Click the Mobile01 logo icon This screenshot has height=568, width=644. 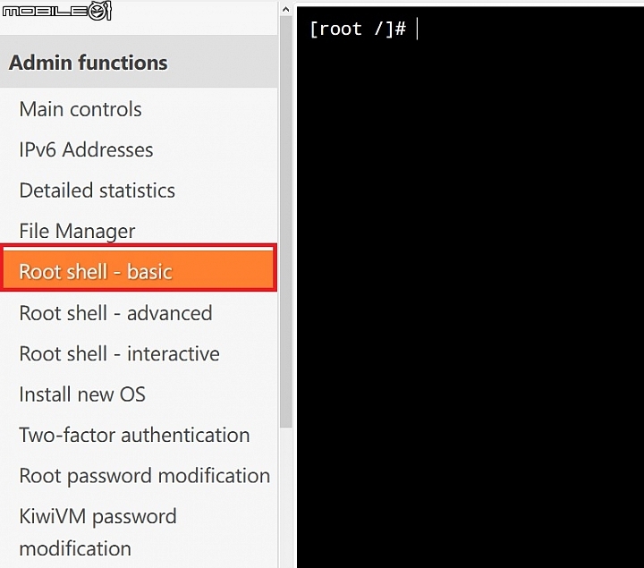pyautogui.click(x=56, y=11)
